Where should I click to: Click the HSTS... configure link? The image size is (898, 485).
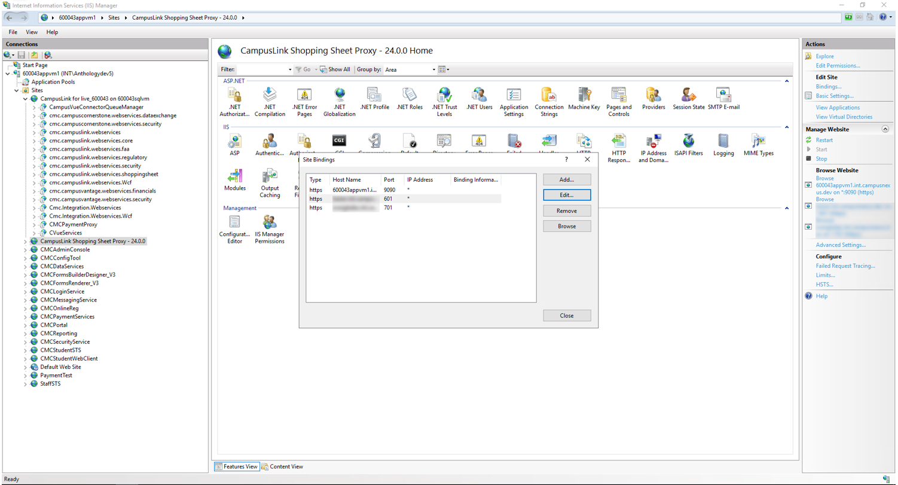[x=824, y=285]
